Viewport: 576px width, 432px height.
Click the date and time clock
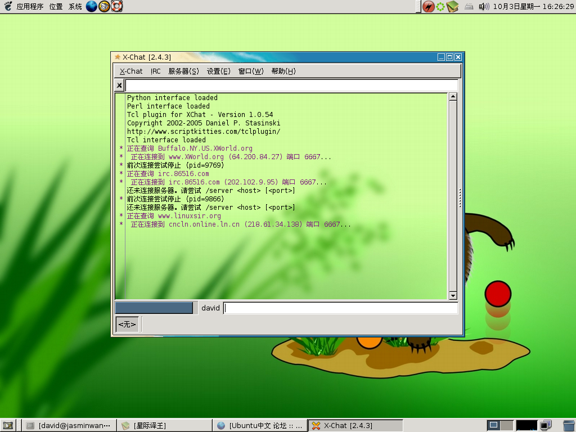coord(533,7)
